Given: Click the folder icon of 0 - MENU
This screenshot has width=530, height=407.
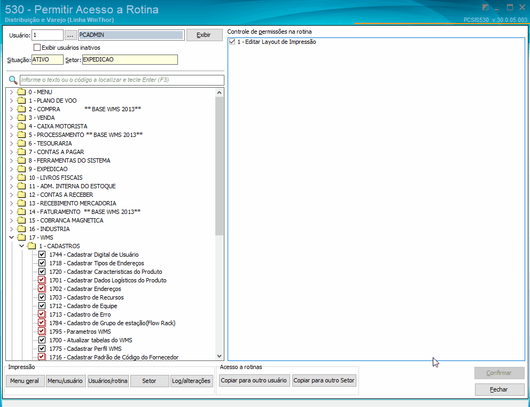Looking at the screenshot, I should click(21, 92).
